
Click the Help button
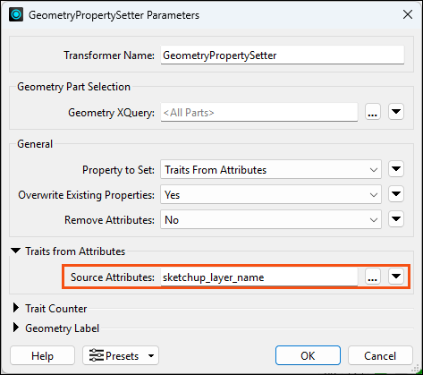42,355
